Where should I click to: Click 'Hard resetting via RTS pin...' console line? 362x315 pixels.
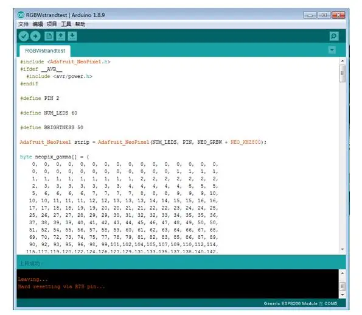pyautogui.click(x=61, y=287)
